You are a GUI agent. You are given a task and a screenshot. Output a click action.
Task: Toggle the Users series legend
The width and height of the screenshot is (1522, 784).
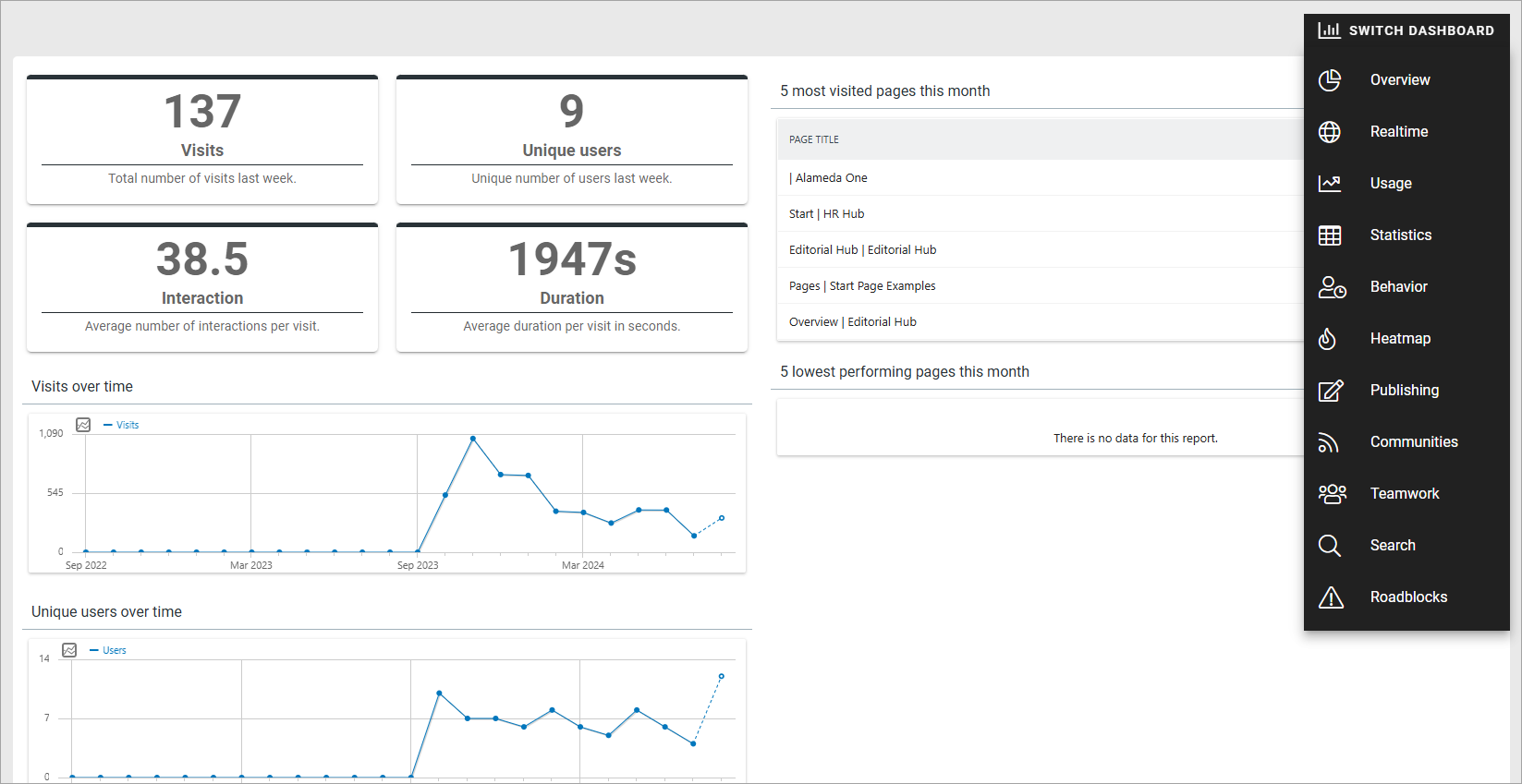(x=107, y=650)
